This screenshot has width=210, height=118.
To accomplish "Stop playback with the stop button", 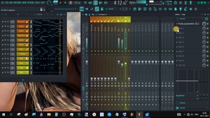I will [x=65, y=3].
